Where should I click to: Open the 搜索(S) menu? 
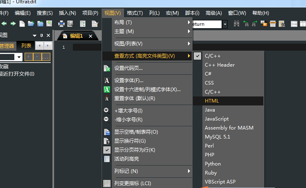(x=45, y=13)
